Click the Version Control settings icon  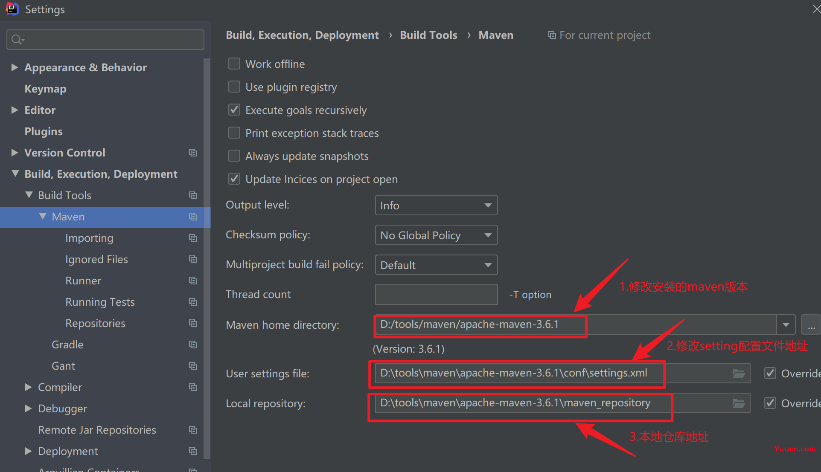193,153
